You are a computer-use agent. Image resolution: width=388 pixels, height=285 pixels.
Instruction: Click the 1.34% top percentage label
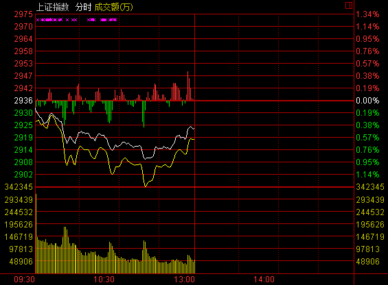pyautogui.click(x=367, y=14)
